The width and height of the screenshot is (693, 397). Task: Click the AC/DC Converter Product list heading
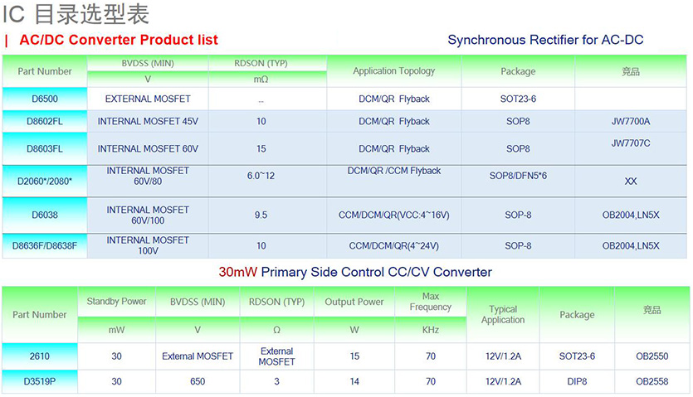119,40
